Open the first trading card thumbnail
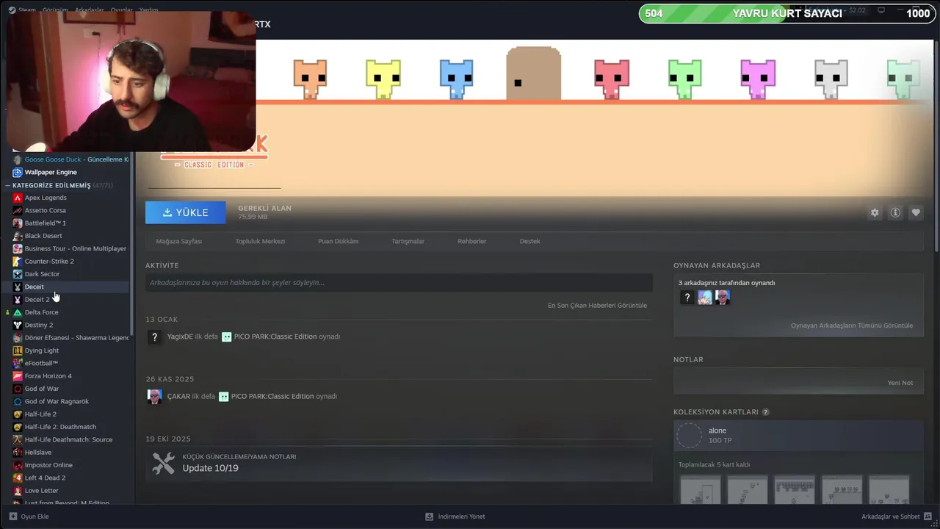Image resolution: width=940 pixels, height=529 pixels. pyautogui.click(x=700, y=489)
